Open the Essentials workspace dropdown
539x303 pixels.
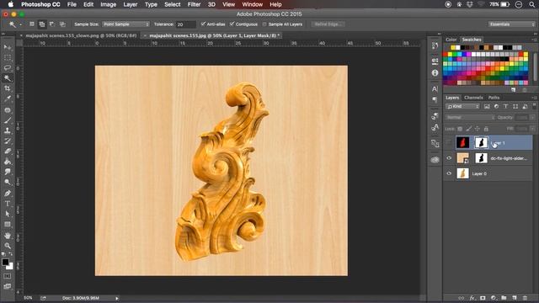512,24
